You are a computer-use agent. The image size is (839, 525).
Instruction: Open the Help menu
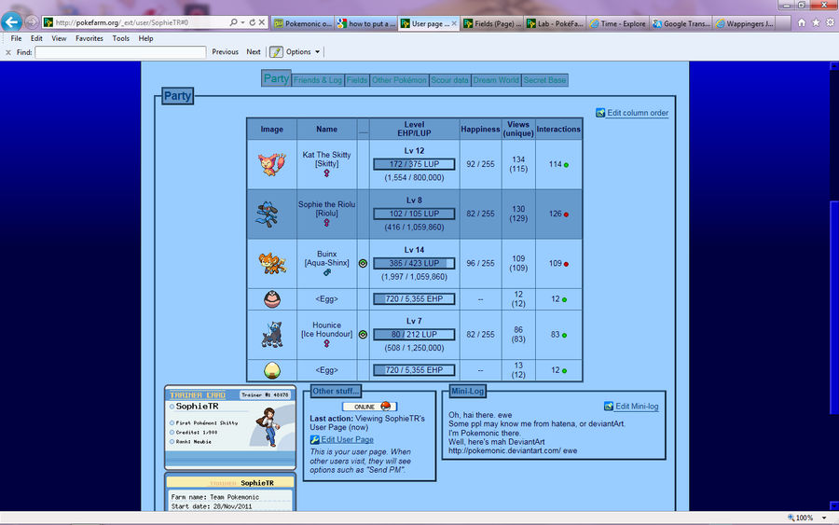[145, 38]
